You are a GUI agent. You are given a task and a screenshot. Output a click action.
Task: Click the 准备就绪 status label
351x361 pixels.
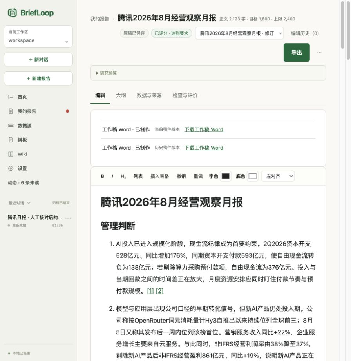tap(19, 225)
